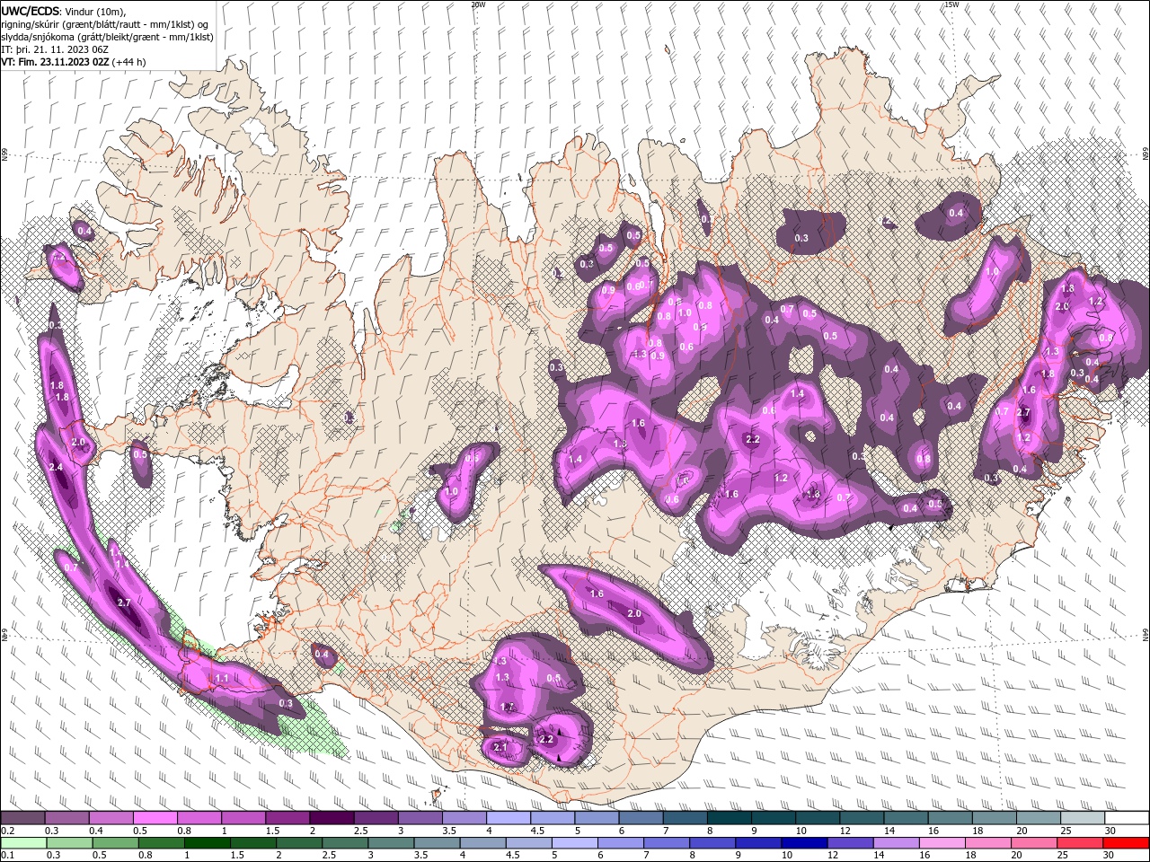The width and height of the screenshot is (1150, 862).
Task: Pick the white 30 swatch in snow legend
Action: click(x=1127, y=818)
